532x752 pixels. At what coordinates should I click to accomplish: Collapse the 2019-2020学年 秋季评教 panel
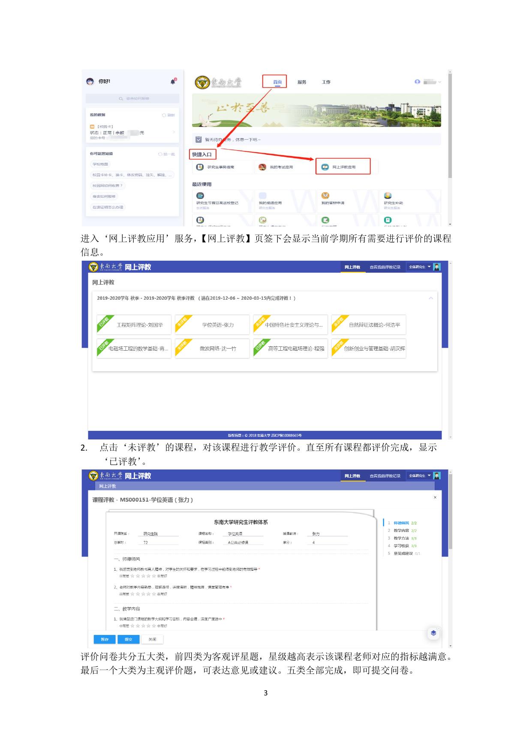coord(431,298)
